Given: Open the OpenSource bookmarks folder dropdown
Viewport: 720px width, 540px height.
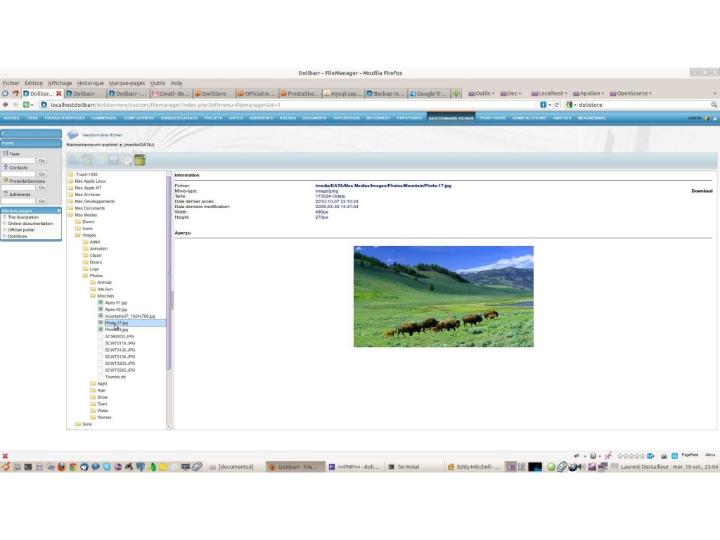Looking at the screenshot, I should [x=631, y=94].
